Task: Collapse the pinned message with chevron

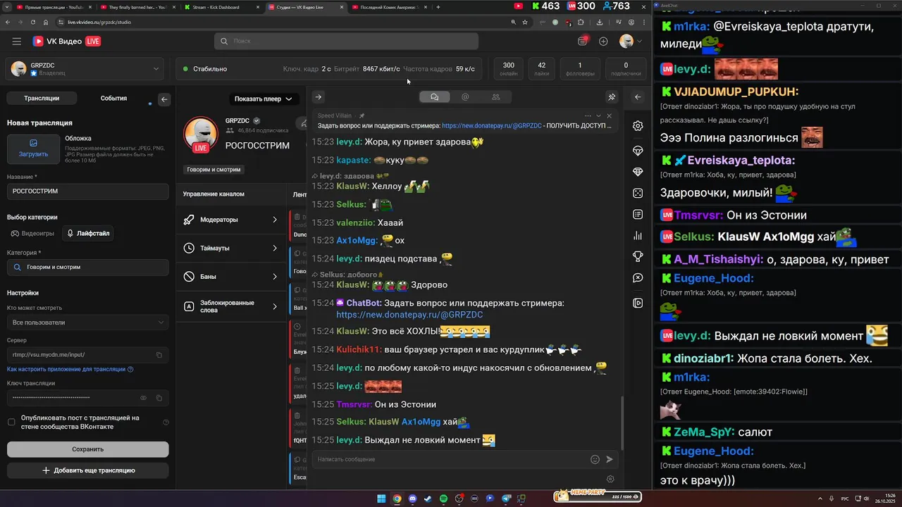Action: click(x=599, y=115)
